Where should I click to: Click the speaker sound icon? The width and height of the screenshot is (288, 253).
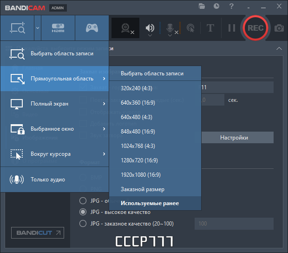coord(150,28)
